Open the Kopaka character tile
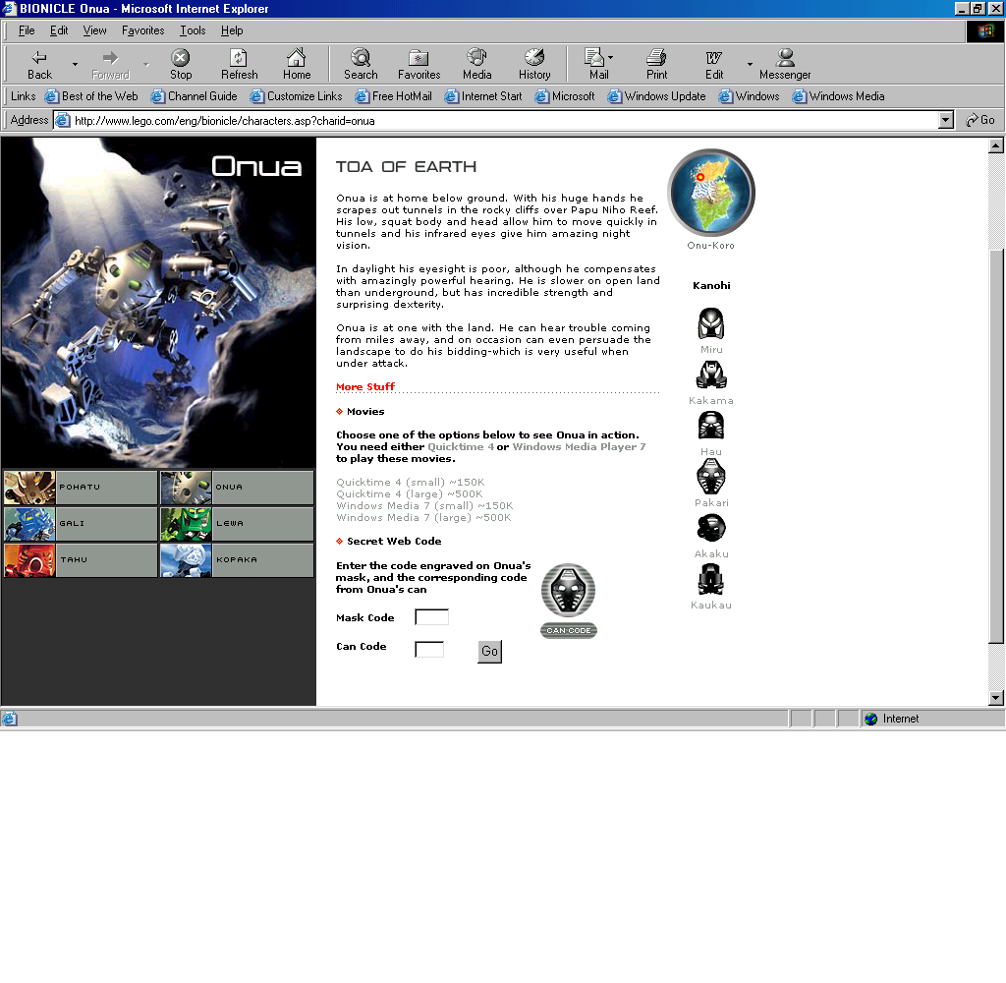 coord(237,560)
